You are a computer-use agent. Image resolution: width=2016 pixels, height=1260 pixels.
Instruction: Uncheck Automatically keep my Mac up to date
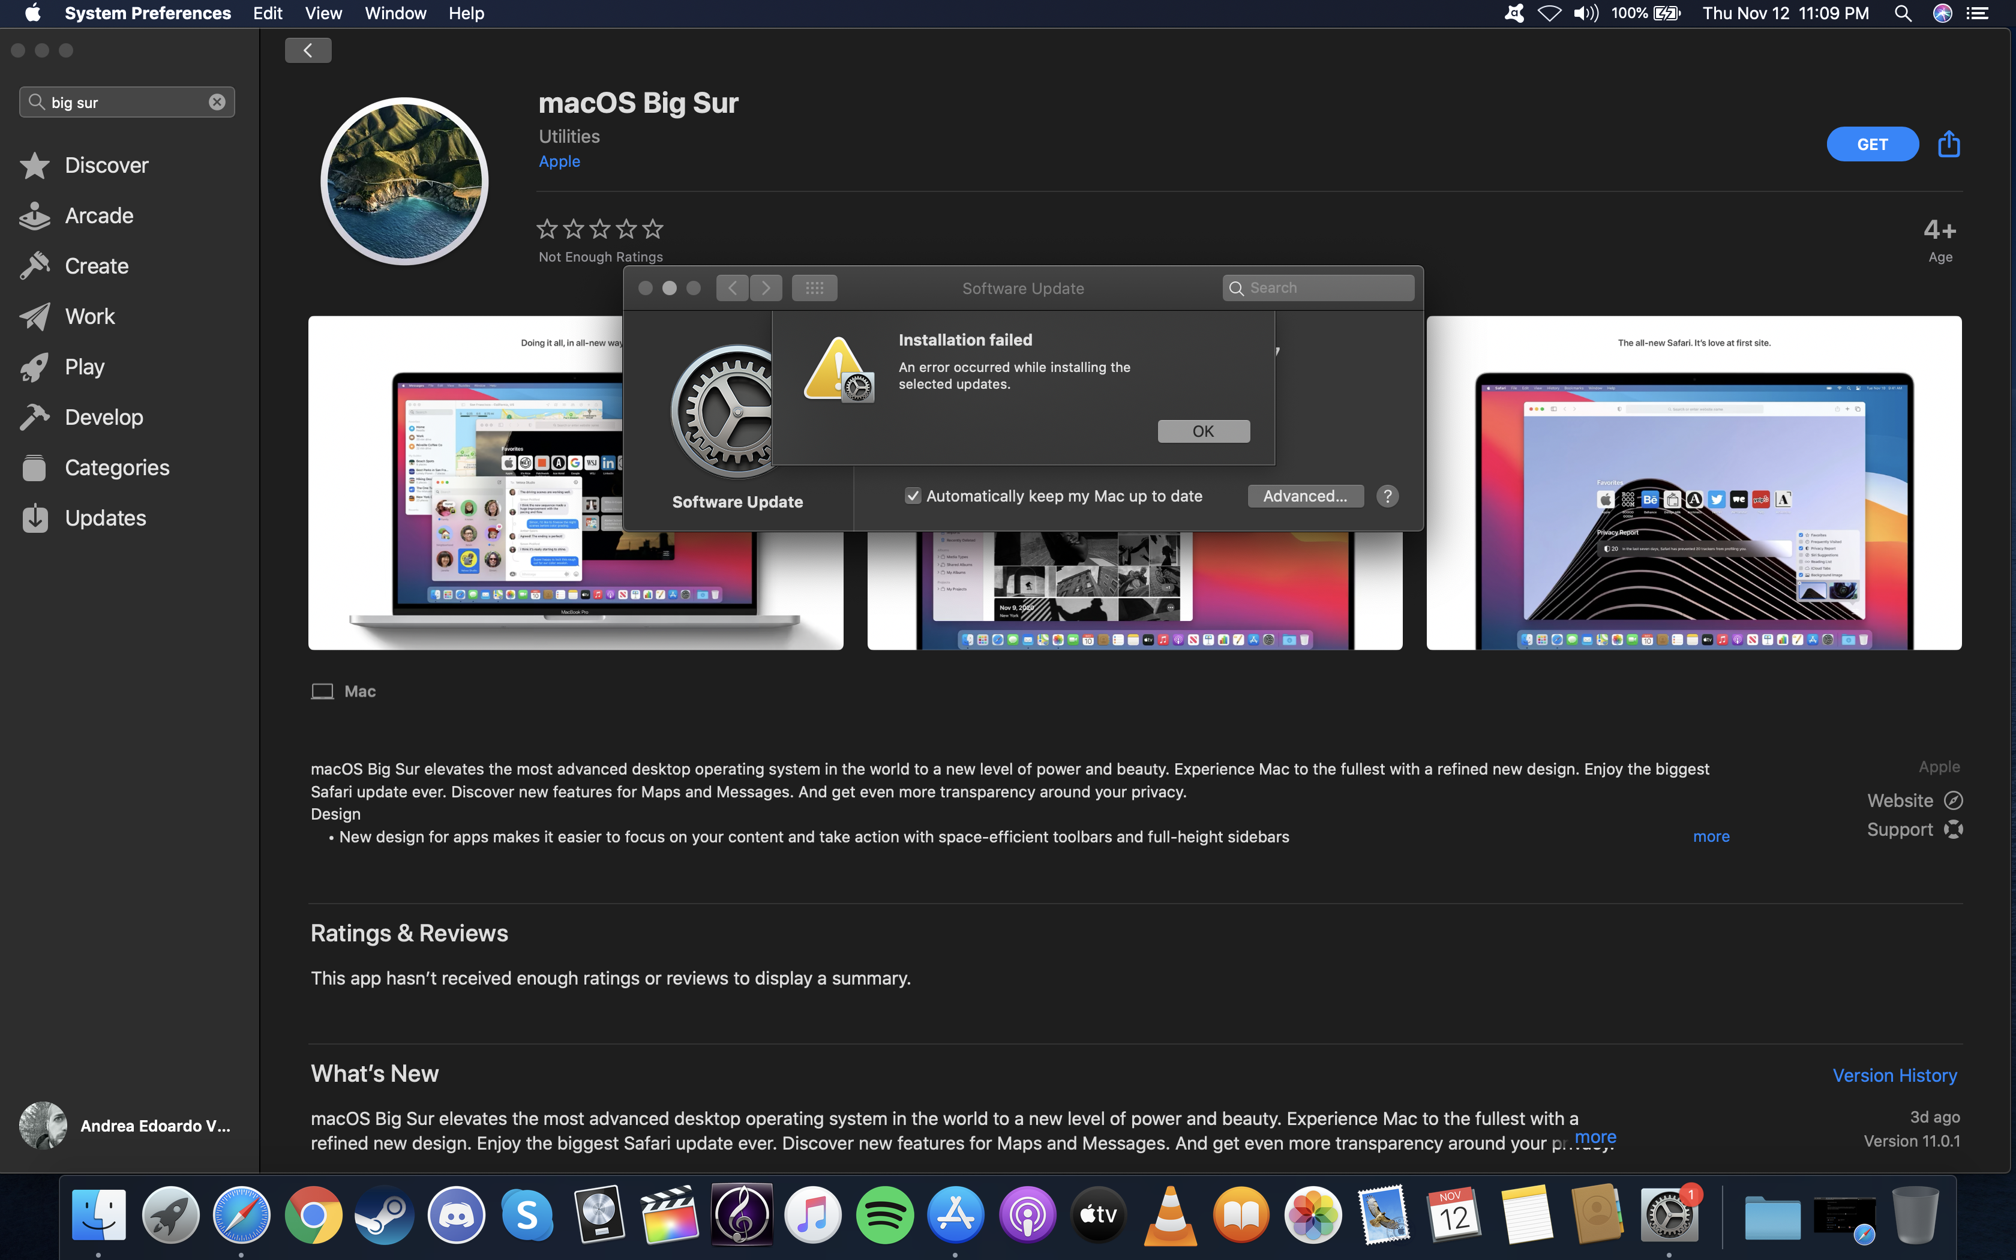913,497
